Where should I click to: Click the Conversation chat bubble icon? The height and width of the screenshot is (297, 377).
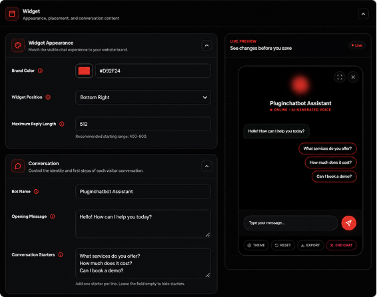click(x=18, y=166)
